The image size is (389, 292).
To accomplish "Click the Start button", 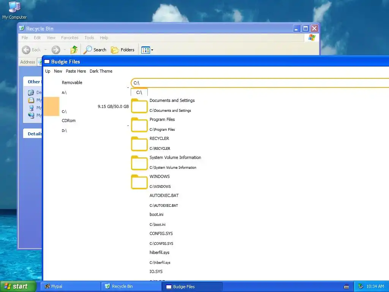I will coord(18,286).
